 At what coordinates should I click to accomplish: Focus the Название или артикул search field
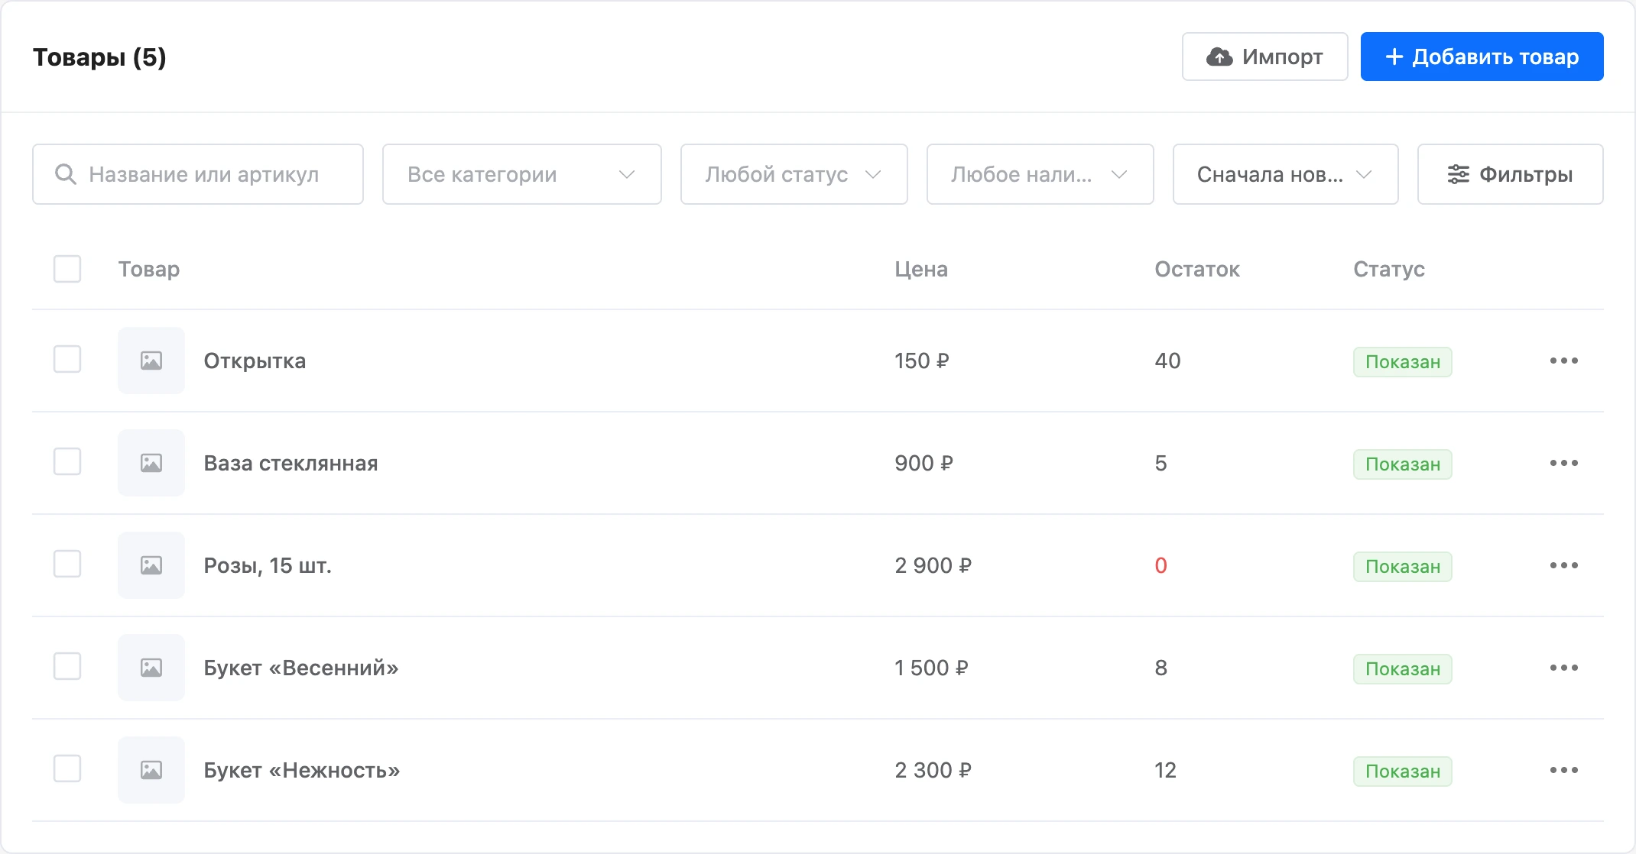(x=198, y=174)
